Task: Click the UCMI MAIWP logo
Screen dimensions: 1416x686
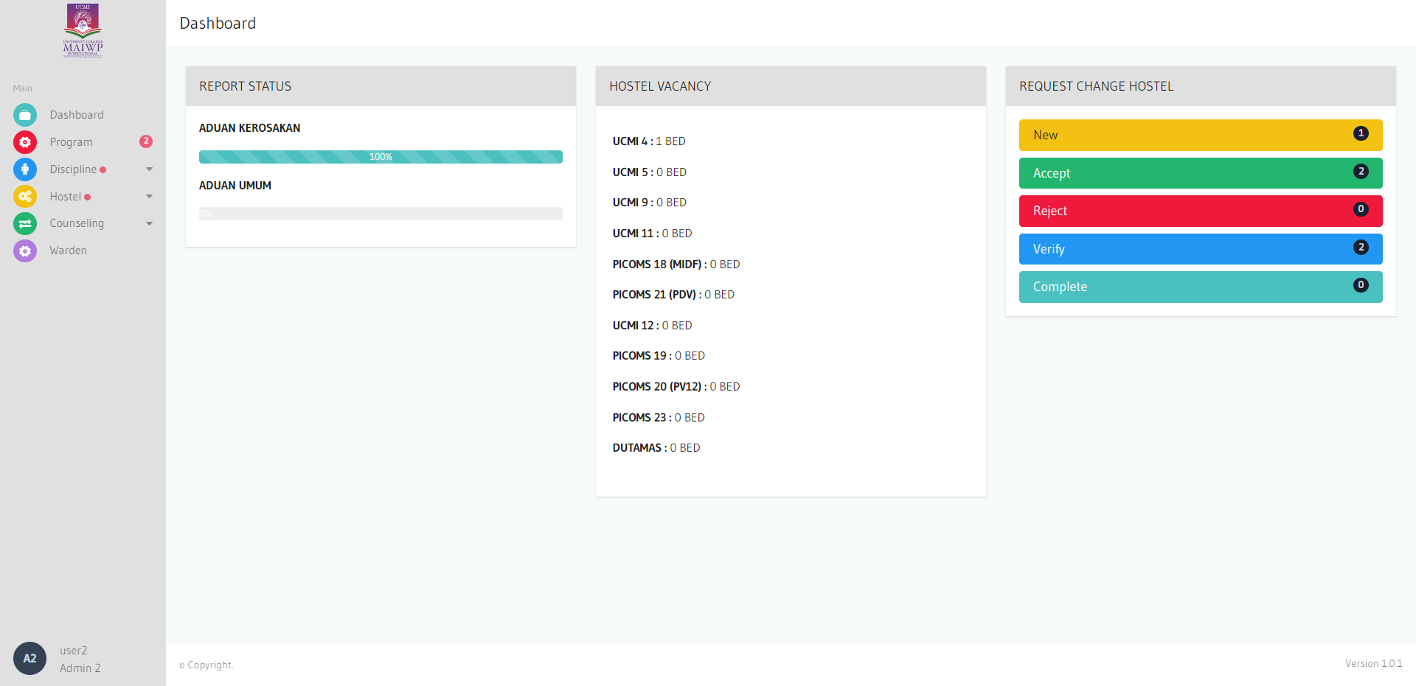Action: pyautogui.click(x=83, y=31)
